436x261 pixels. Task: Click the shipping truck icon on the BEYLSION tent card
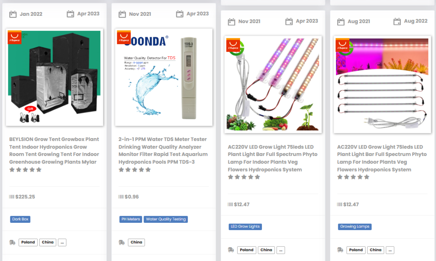coord(12,243)
